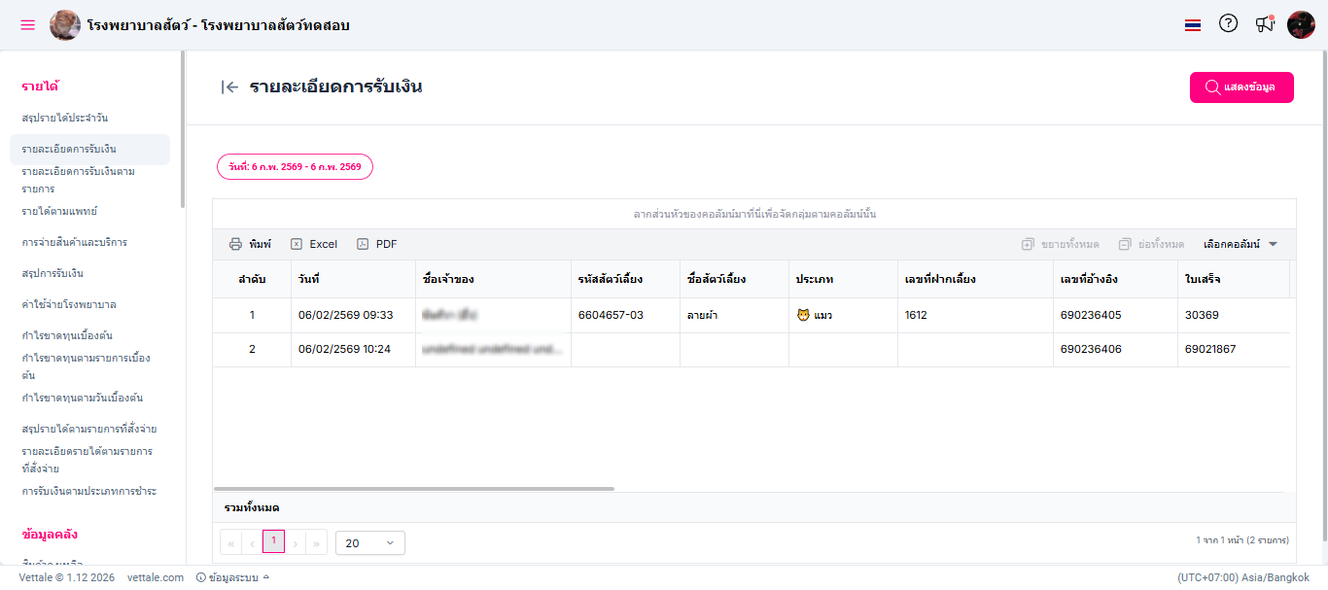Open the เลือกคอลัมน์ column chooser dropdown
Viewport: 1328px width, 590px height.
(1240, 244)
